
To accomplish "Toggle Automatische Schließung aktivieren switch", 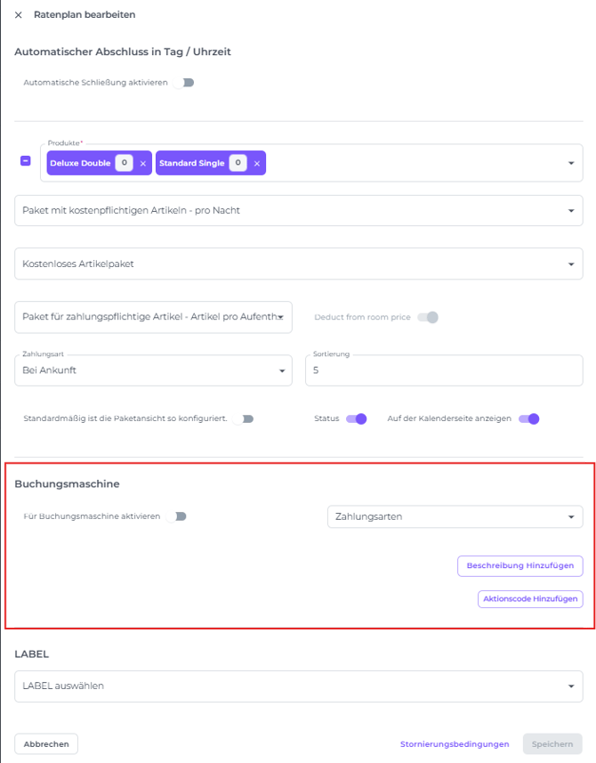I will pos(184,83).
